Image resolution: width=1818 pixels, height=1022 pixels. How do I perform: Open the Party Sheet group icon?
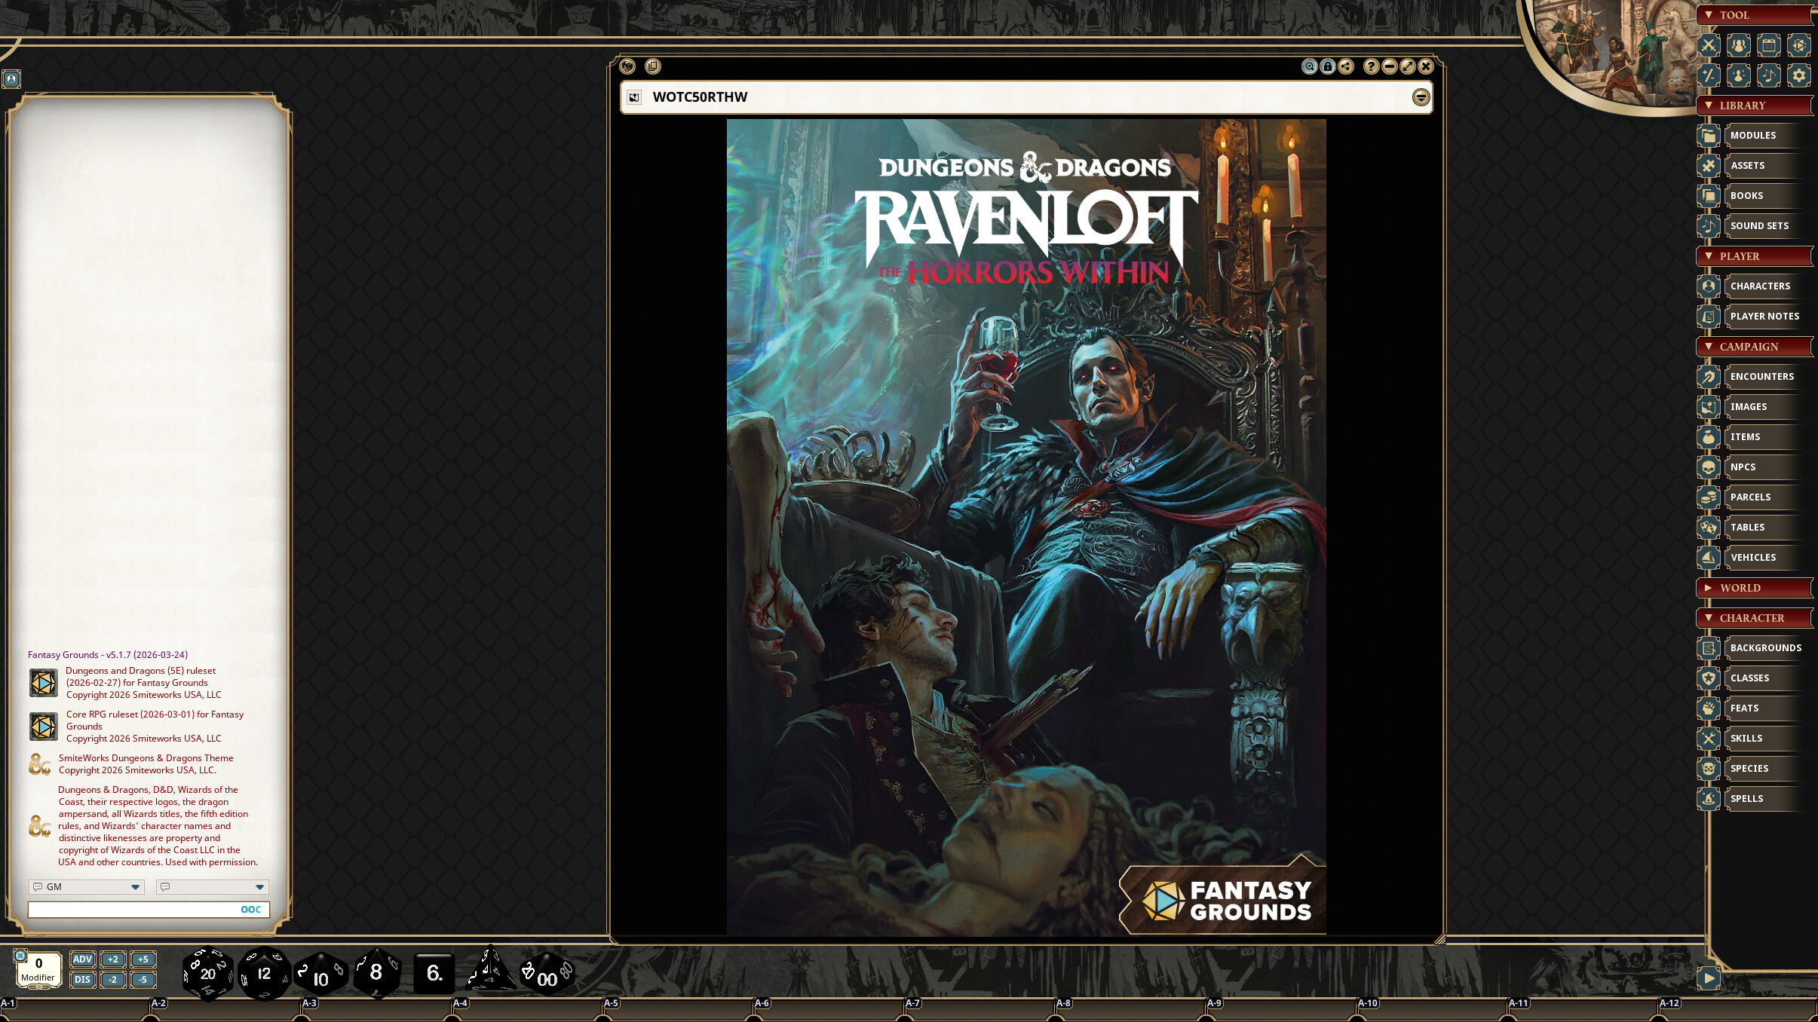(1739, 45)
